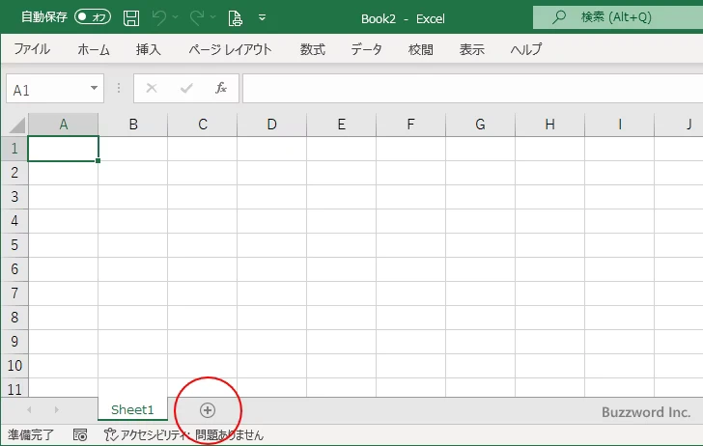This screenshot has height=446, width=703.
Task: Click the Save icon in title bar
Action: click(131, 17)
